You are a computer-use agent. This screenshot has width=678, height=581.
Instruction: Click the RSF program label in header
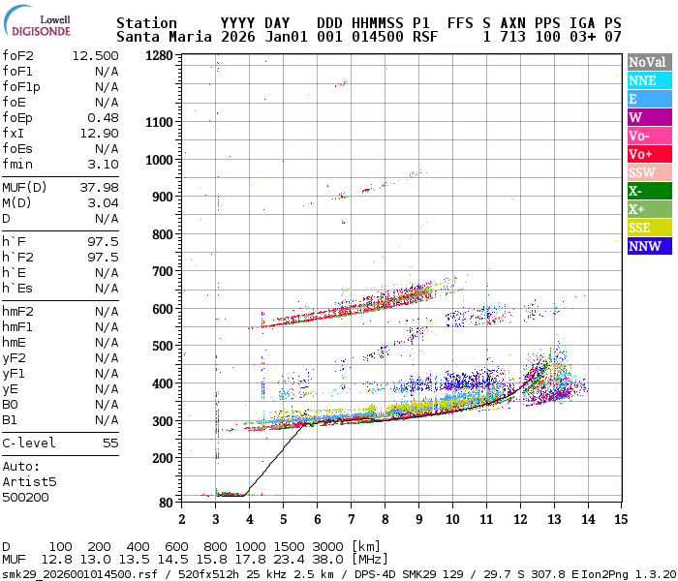tap(425, 37)
